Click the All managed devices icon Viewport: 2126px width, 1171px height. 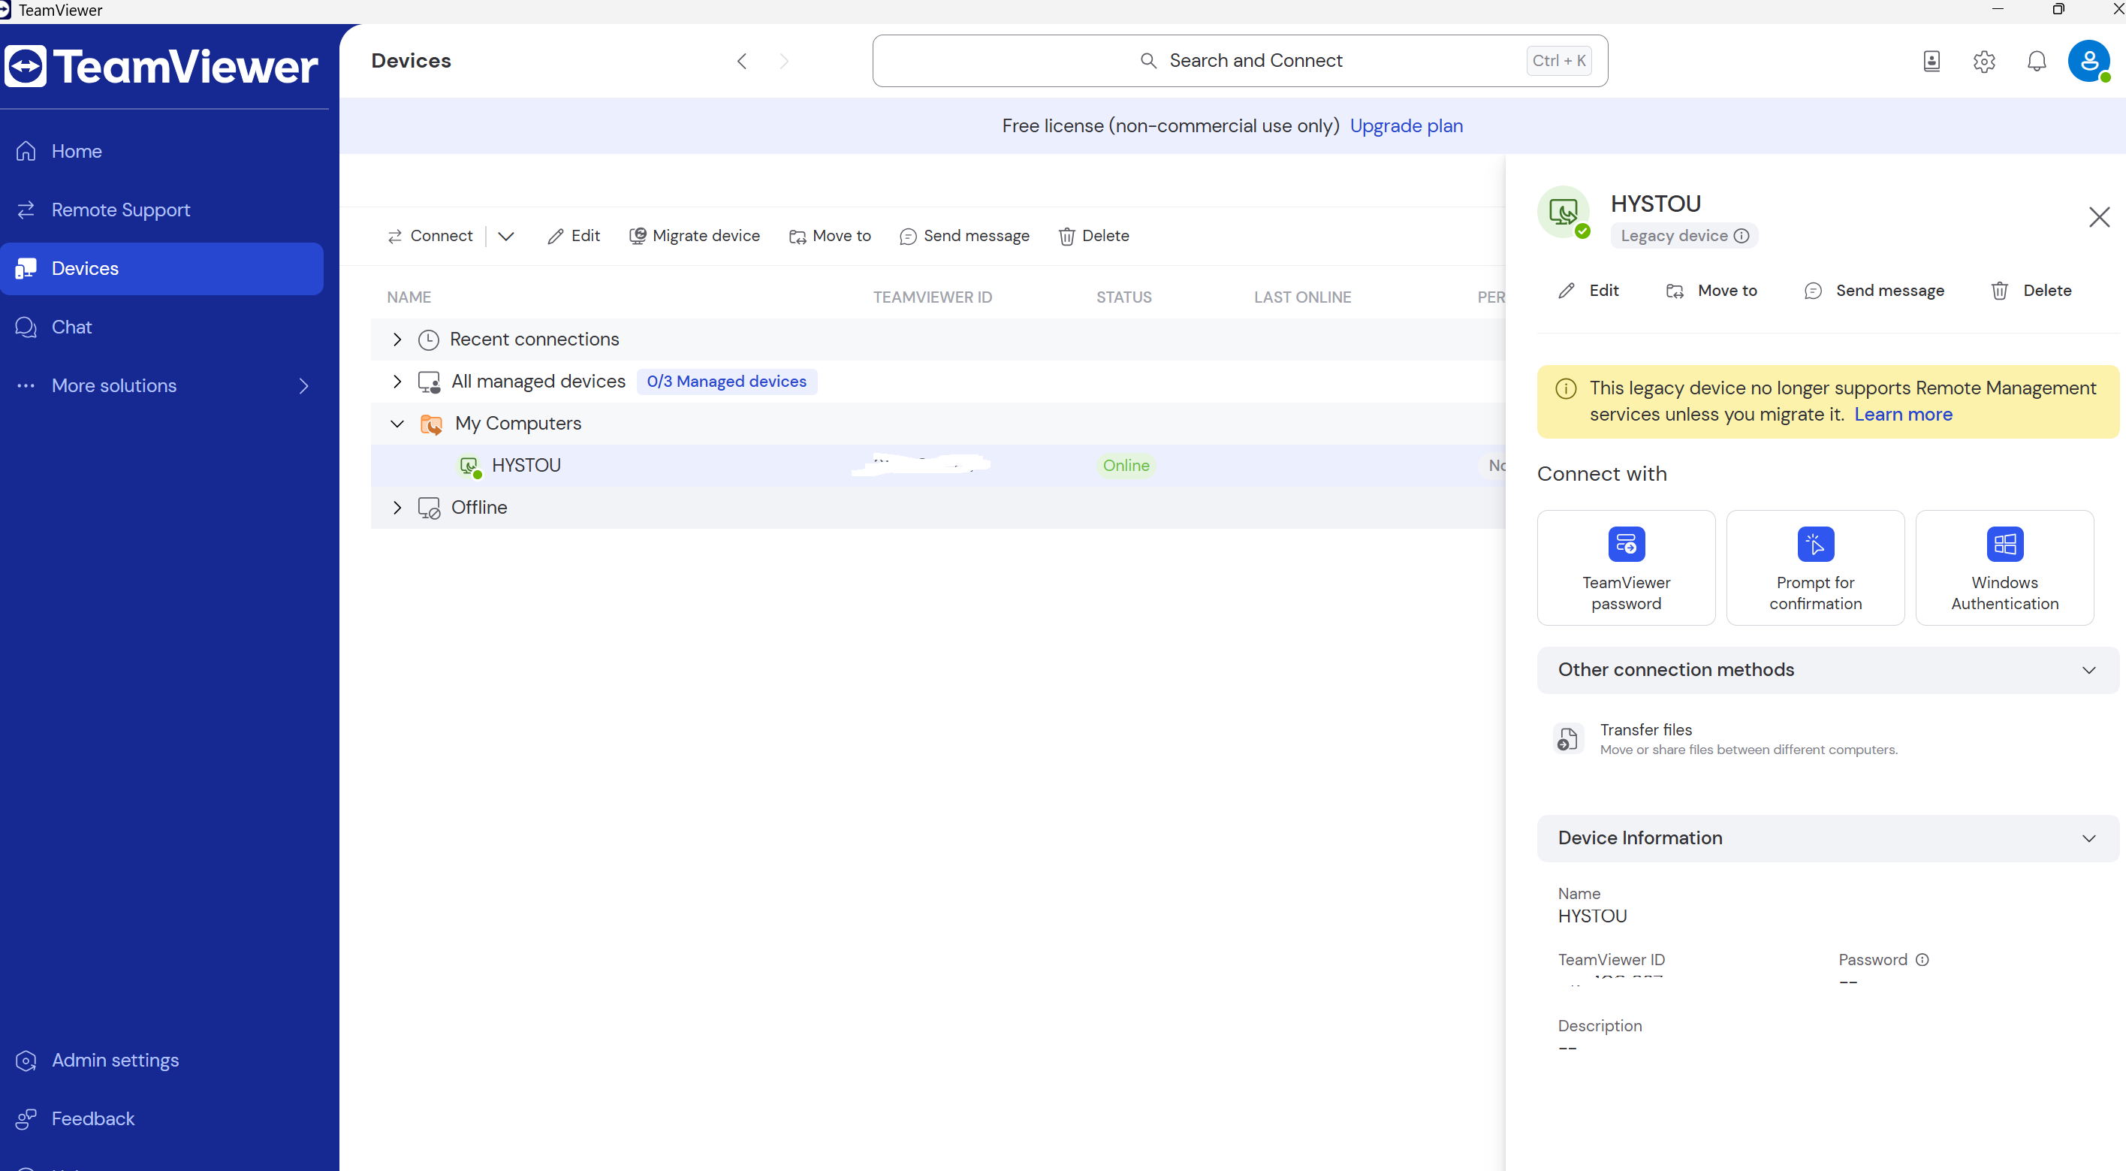(428, 382)
